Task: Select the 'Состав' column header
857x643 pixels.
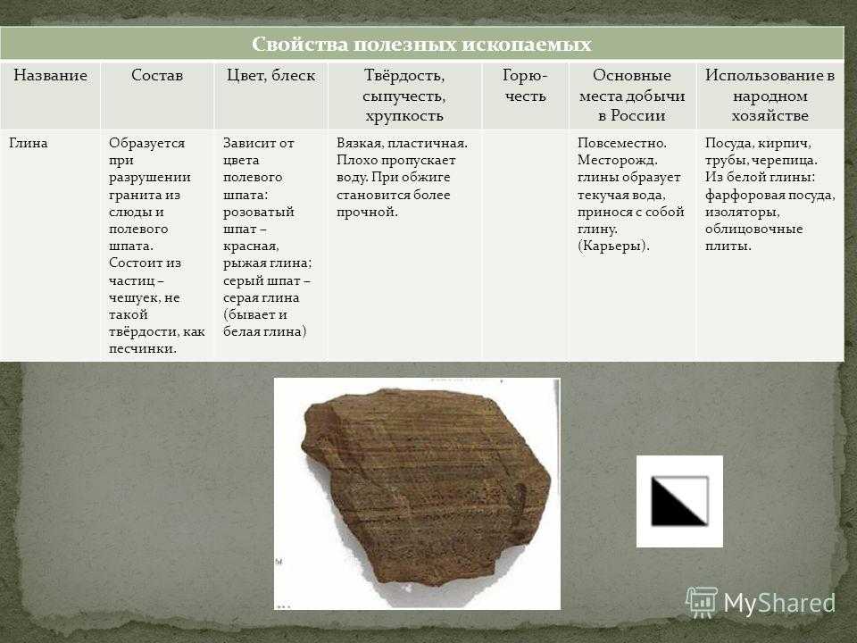Action: click(157, 96)
